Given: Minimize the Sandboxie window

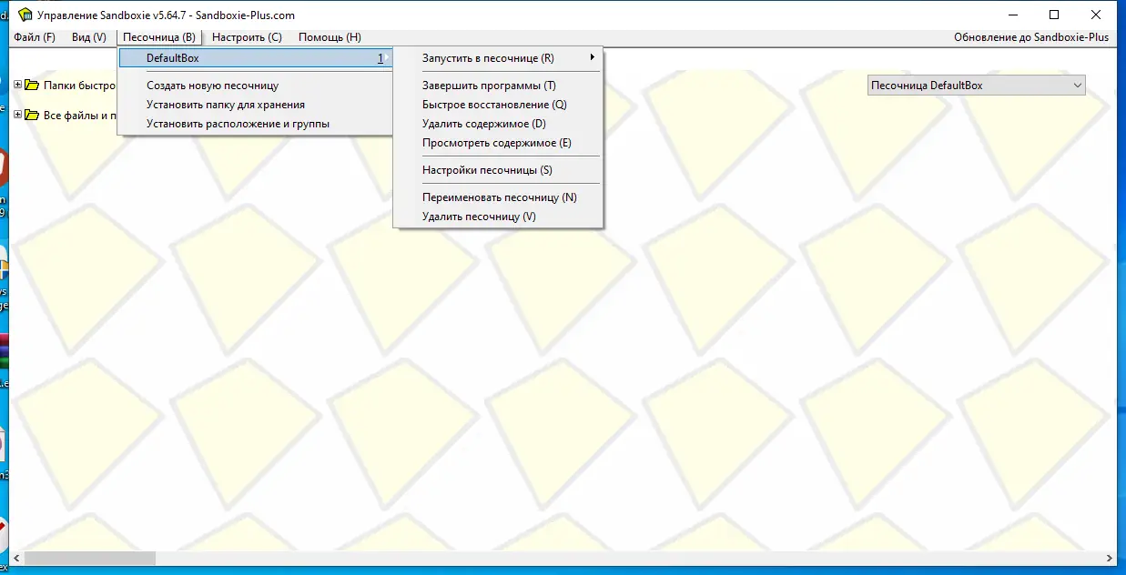Looking at the screenshot, I should point(1012,15).
